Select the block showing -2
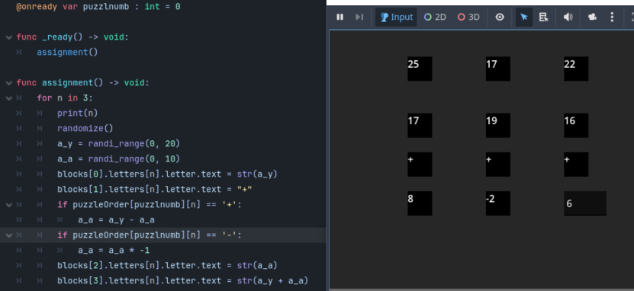634x291 pixels. click(x=497, y=203)
